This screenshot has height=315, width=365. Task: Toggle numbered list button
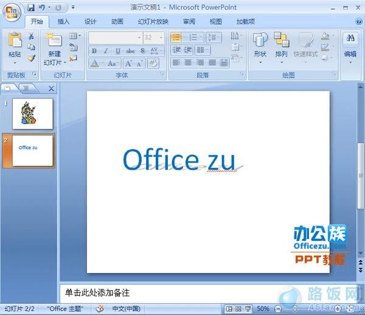pos(193,37)
